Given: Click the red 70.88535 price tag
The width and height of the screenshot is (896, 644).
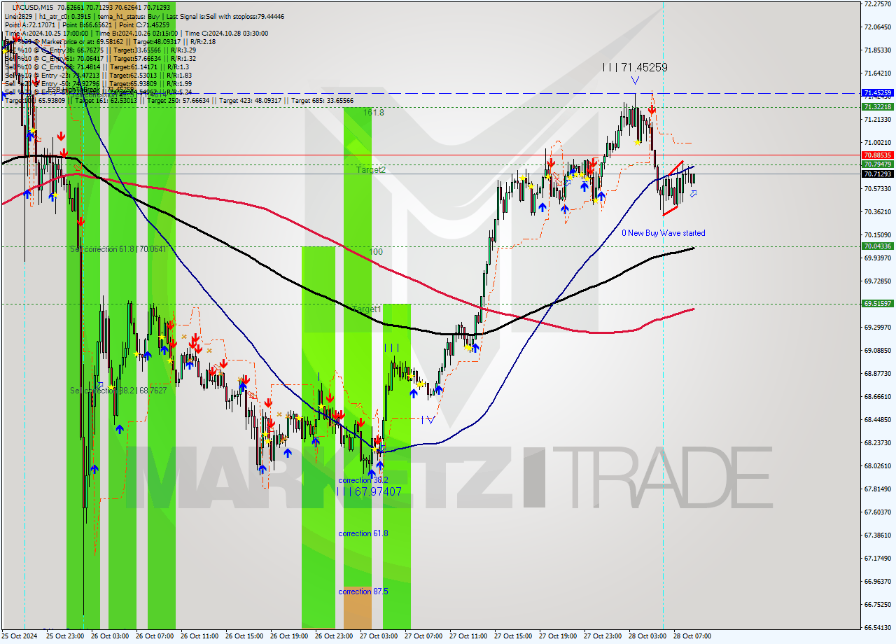Looking at the screenshot, I should click(877, 155).
